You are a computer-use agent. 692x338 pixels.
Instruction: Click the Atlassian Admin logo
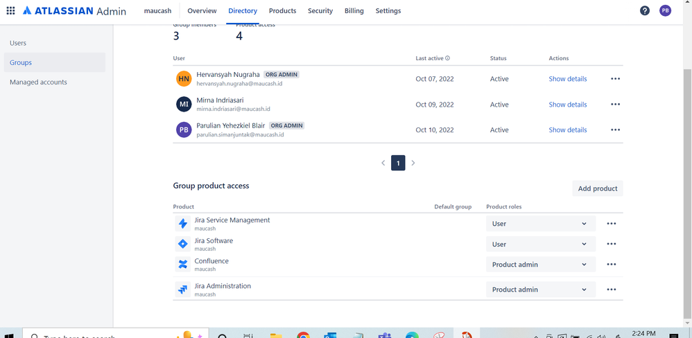[x=74, y=11]
